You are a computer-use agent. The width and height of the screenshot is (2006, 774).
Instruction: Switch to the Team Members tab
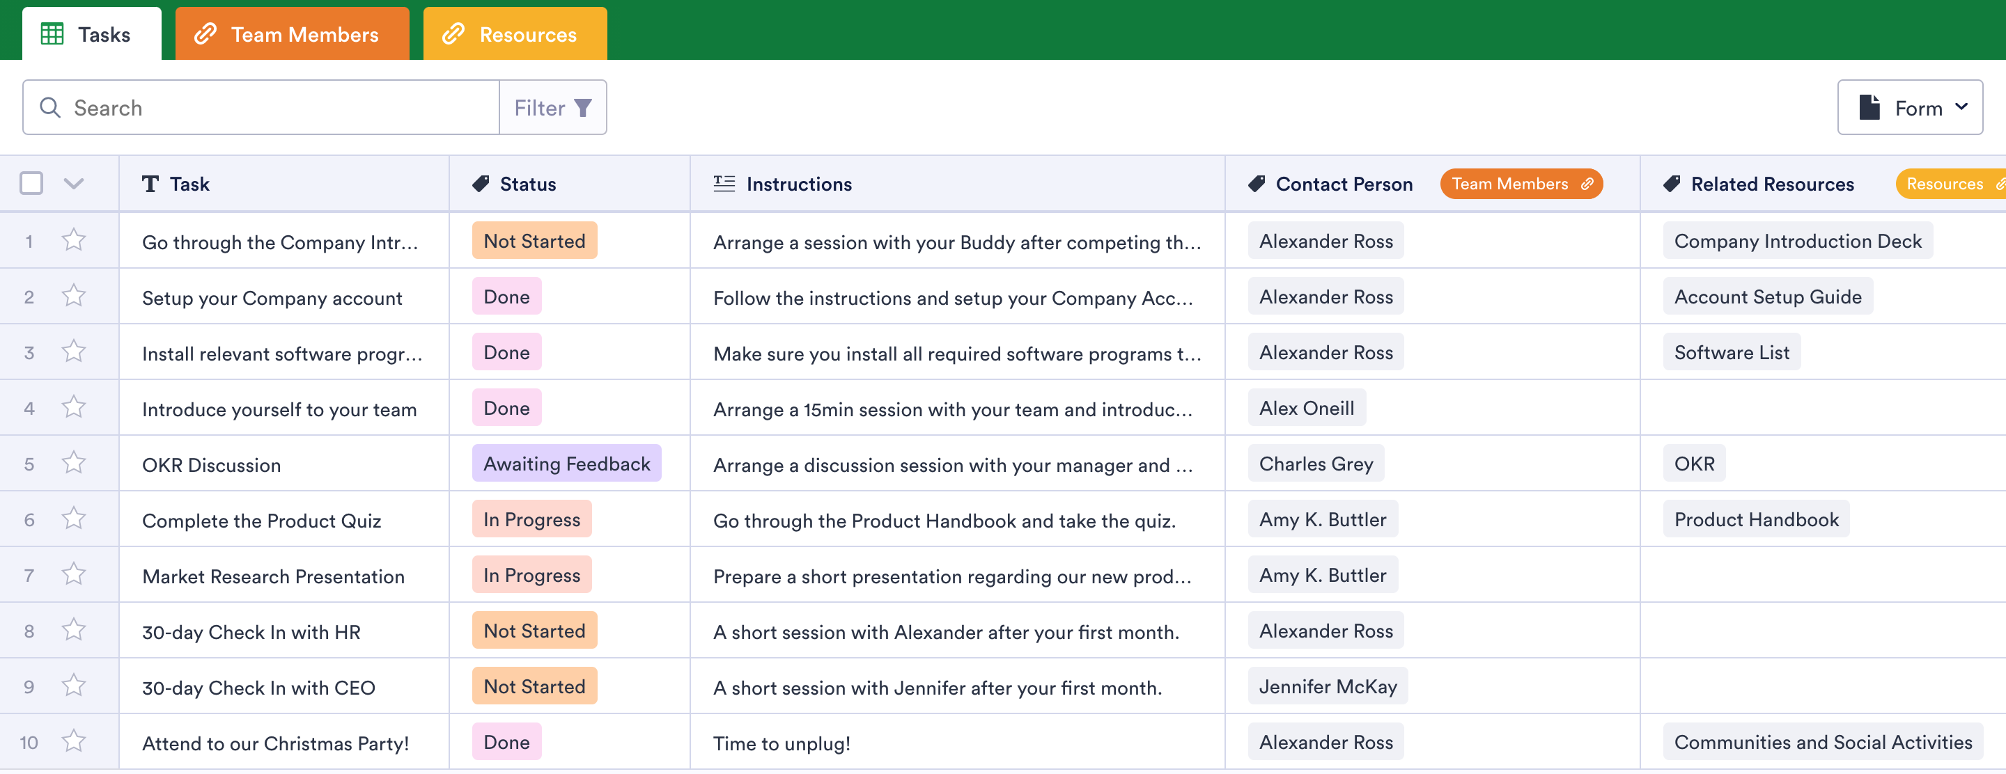point(292,34)
